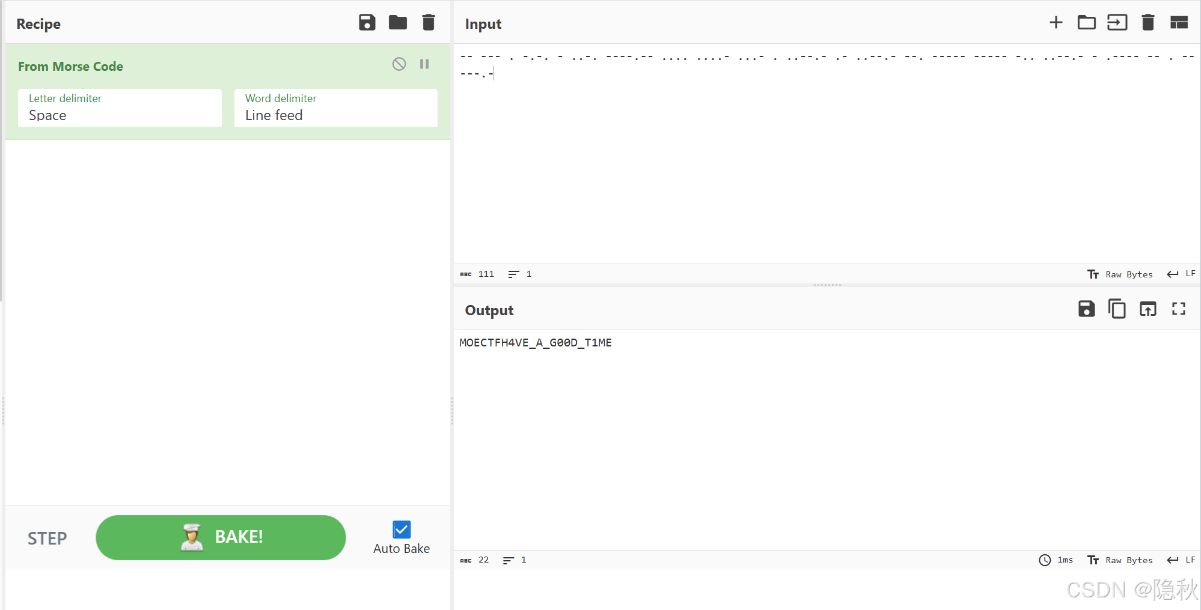Image resolution: width=1201 pixels, height=610 pixels.
Task: Load a saved recipe from folder
Action: [x=397, y=22]
